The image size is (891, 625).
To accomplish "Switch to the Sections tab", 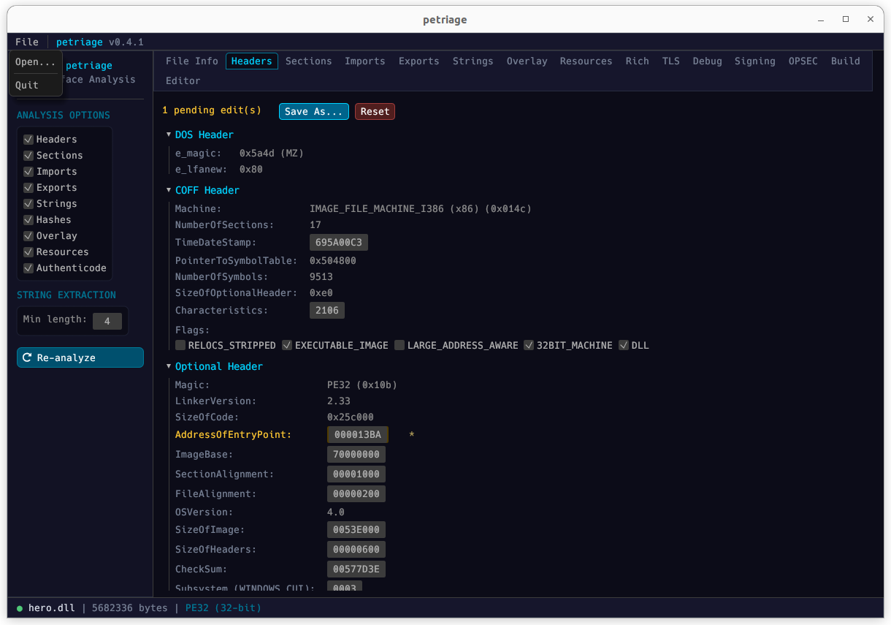I will (x=308, y=61).
